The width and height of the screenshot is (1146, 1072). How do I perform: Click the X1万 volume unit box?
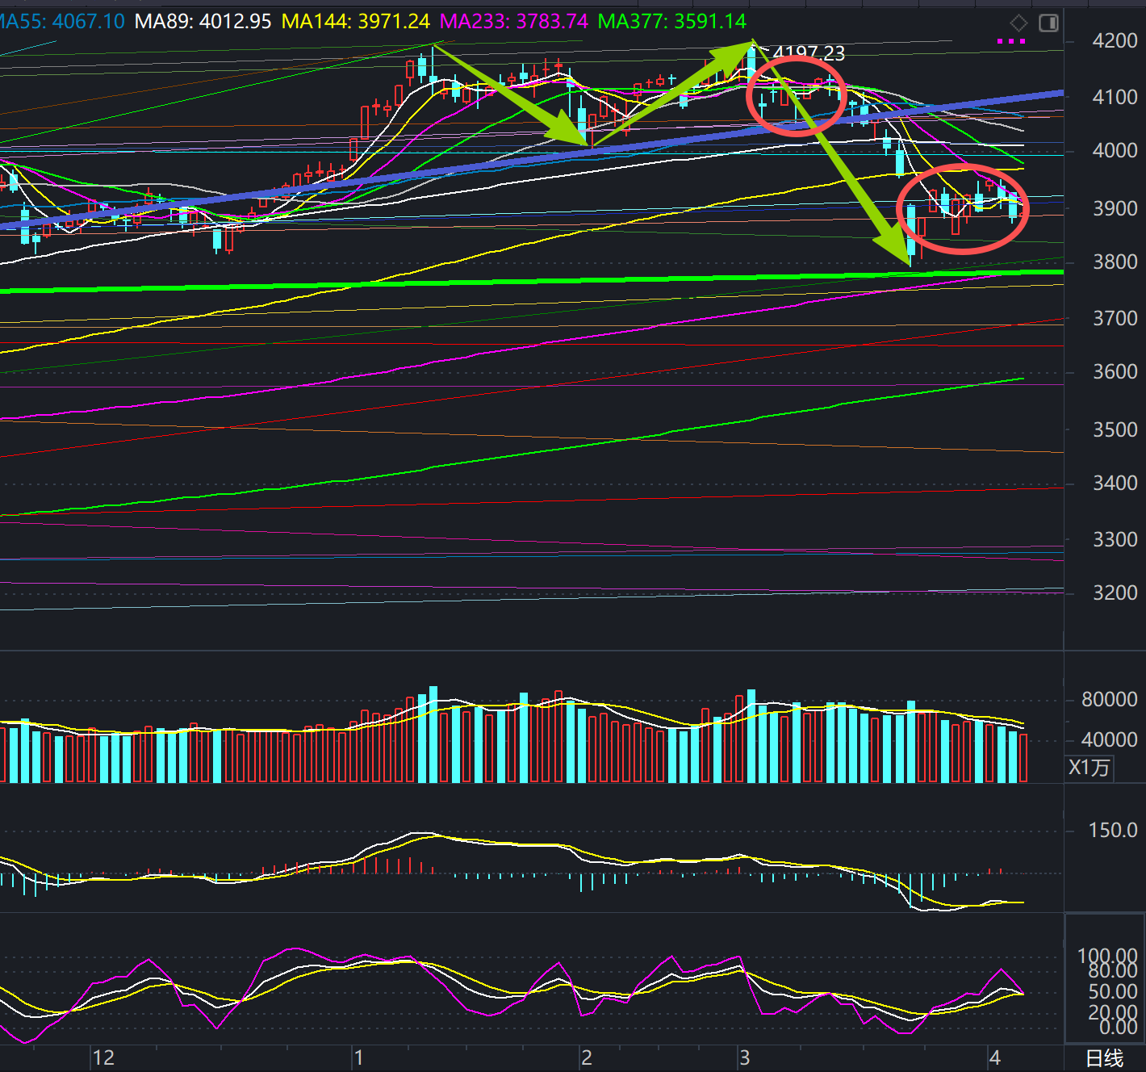[x=1089, y=767]
